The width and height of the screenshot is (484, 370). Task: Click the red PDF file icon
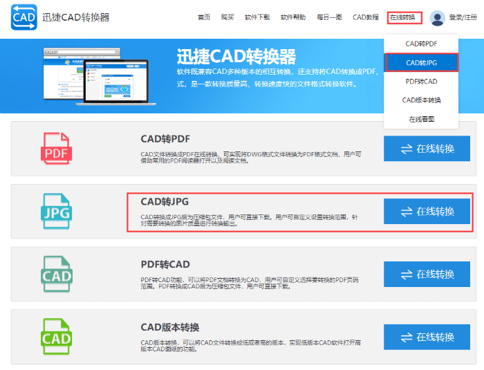tap(57, 148)
